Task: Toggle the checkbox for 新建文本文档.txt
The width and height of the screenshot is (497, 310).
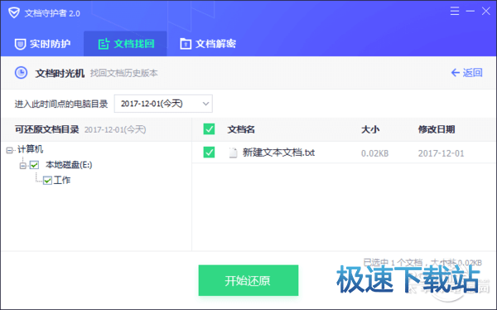Action: 209,153
